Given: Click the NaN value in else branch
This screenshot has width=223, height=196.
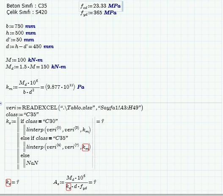Looking at the screenshot, I should pos(32,163).
